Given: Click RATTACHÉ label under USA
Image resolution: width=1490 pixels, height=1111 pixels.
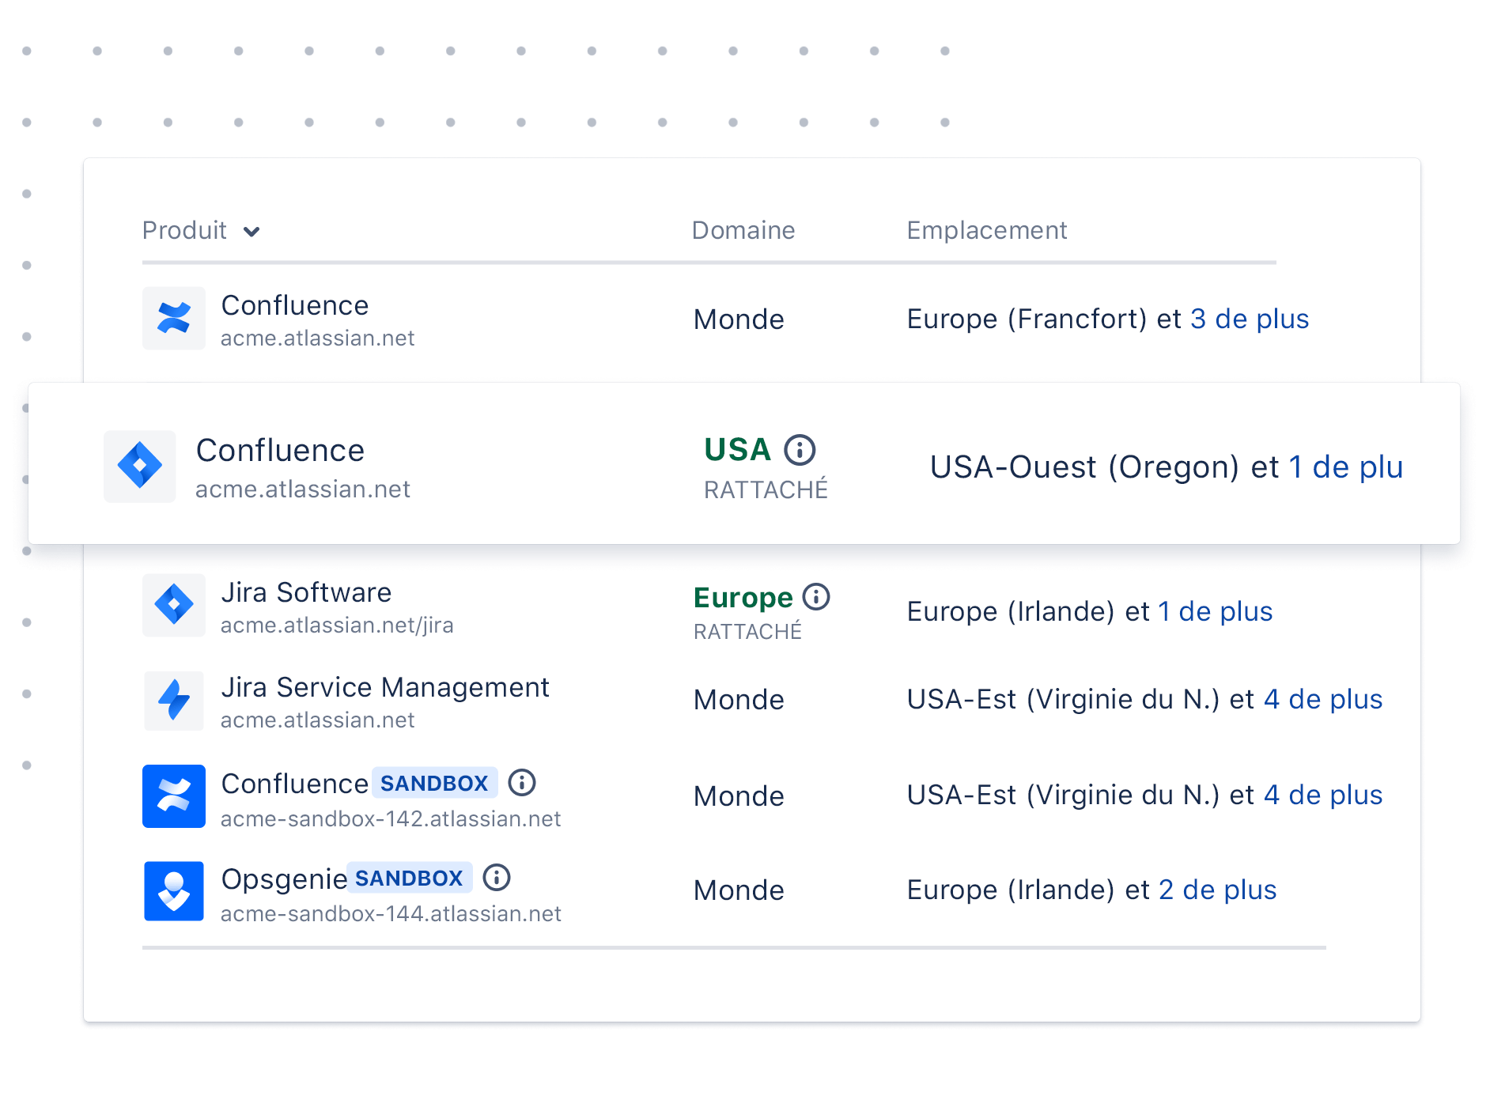Looking at the screenshot, I should point(766,489).
